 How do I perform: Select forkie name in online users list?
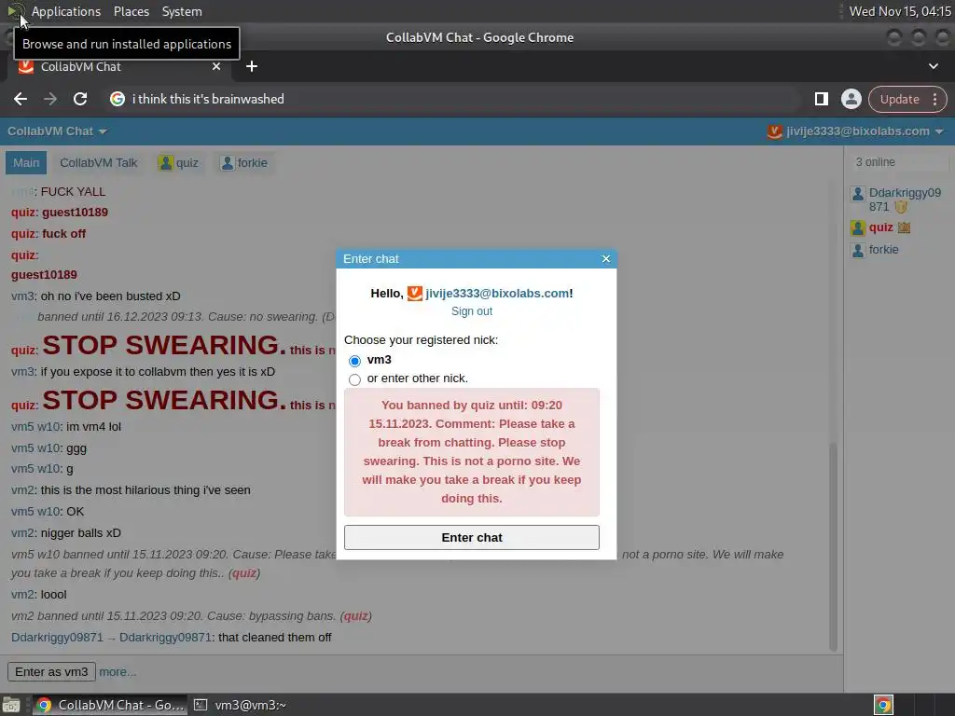[x=883, y=250]
